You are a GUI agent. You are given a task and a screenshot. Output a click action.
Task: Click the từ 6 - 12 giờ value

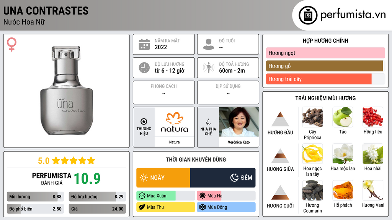tap(170, 71)
